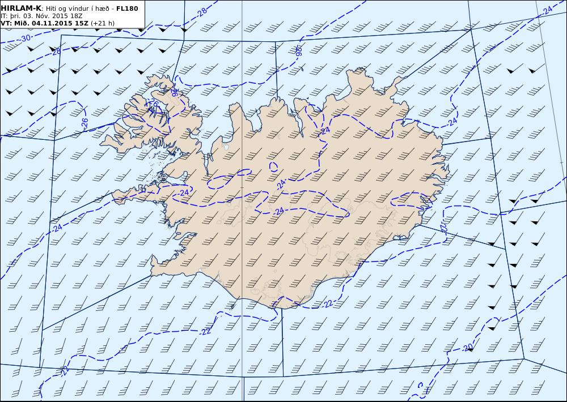Click the "VT: Mið. 04.11.2015 15Z (+21 h)" line

pyautogui.click(x=57, y=23)
